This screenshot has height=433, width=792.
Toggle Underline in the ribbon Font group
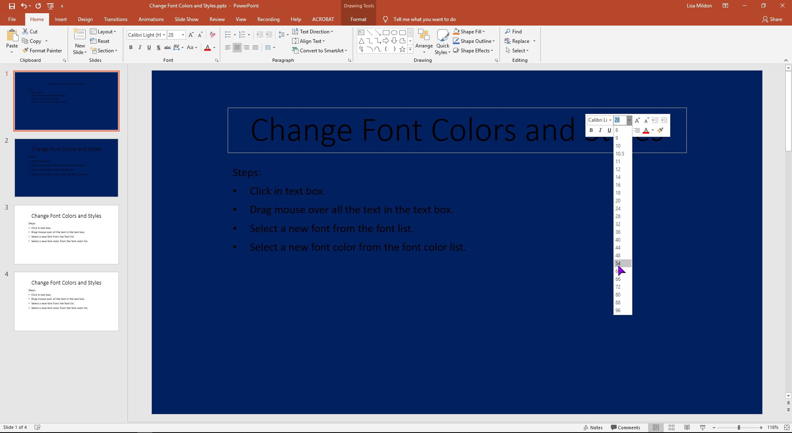point(149,47)
